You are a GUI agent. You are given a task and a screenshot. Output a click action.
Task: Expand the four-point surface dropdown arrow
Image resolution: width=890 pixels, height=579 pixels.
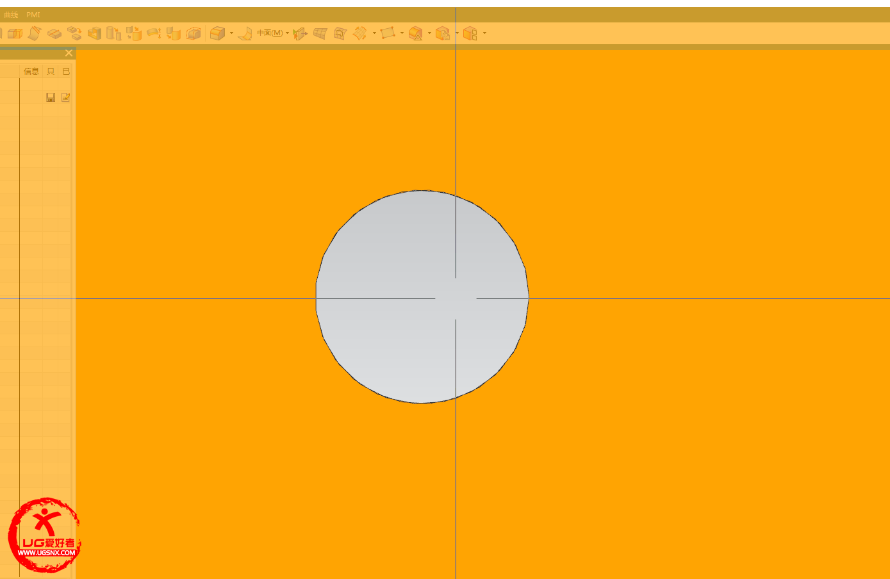[402, 33]
